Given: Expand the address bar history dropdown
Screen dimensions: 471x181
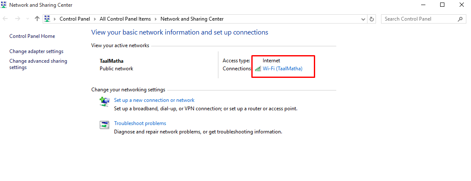Looking at the screenshot, I should pyautogui.click(x=363, y=19).
